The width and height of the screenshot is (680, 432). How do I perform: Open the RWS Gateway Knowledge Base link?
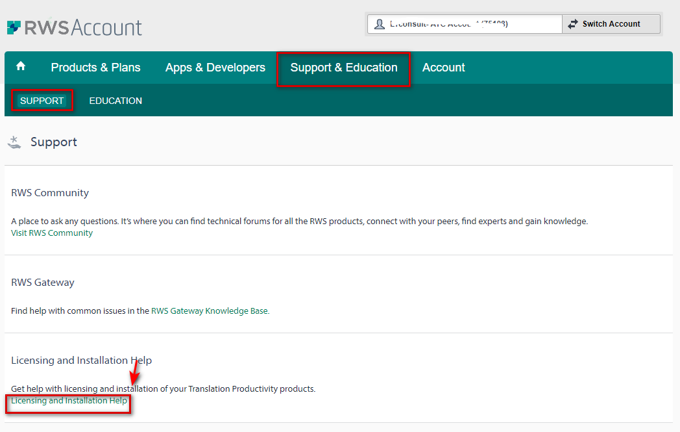click(208, 311)
